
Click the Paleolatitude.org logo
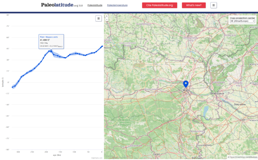pos(62,5)
